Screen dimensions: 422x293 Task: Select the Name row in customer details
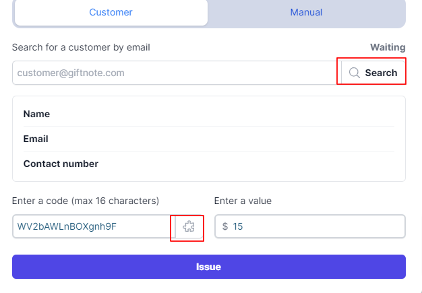pos(209,114)
